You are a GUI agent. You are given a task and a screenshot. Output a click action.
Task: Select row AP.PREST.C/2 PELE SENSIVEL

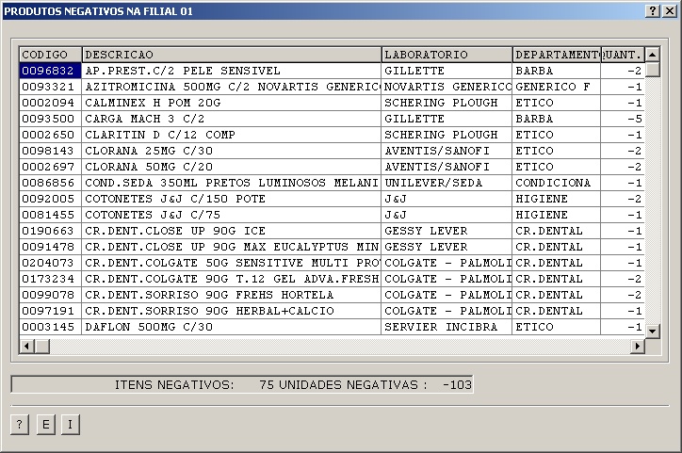coord(332,71)
